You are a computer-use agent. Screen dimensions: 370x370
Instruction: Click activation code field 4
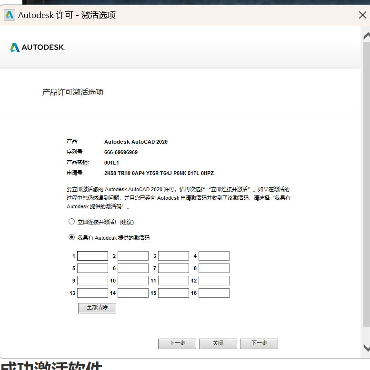pos(214,256)
